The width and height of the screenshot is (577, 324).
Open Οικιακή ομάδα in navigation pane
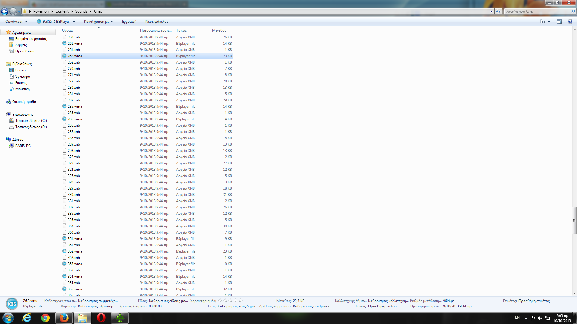click(24, 102)
